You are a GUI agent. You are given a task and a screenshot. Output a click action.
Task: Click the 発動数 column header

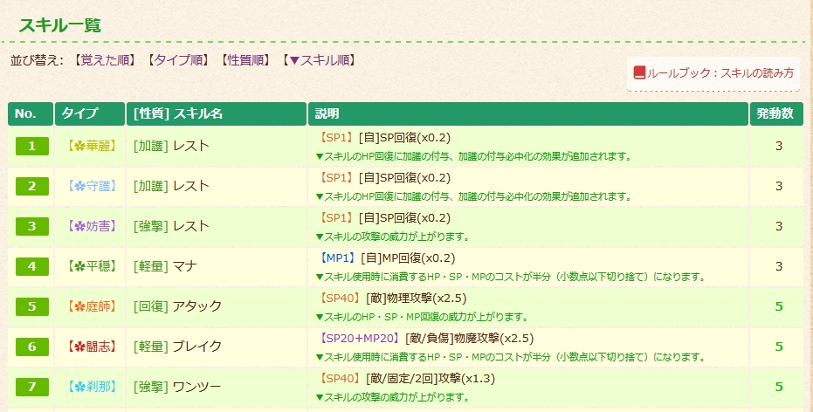coord(774,114)
